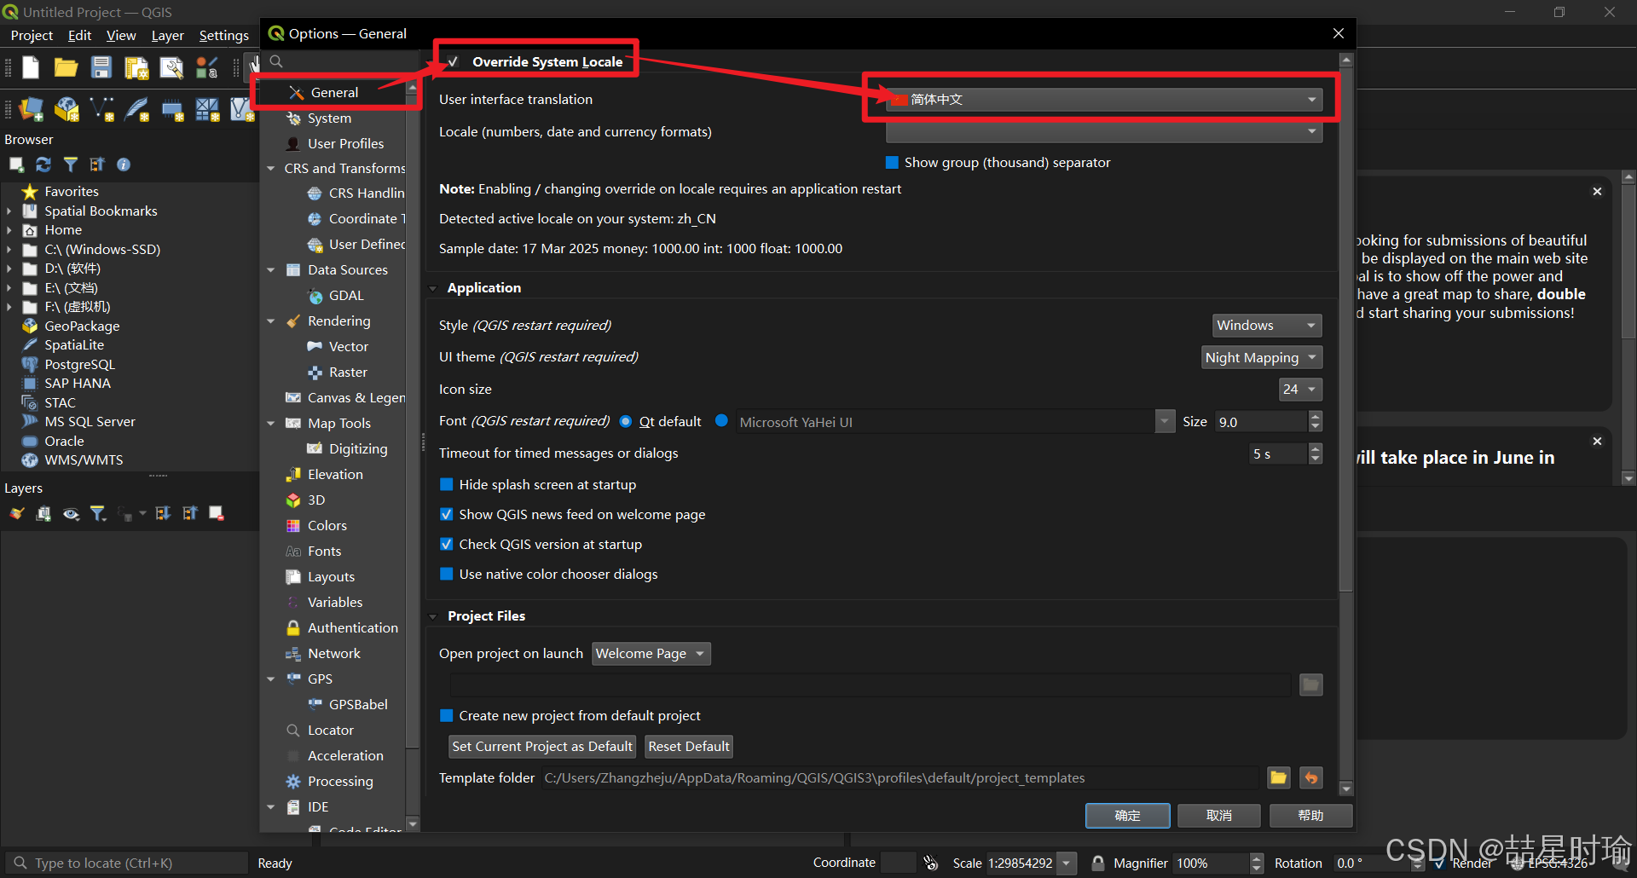This screenshot has width=1637, height=878.
Task: Open User interface translation dropdown
Action: (1104, 100)
